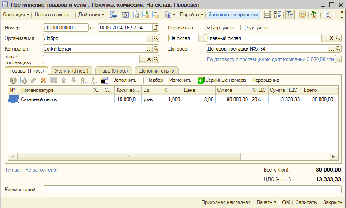
Task: Click the magnifier beside the debt message
Action: click(338, 59)
